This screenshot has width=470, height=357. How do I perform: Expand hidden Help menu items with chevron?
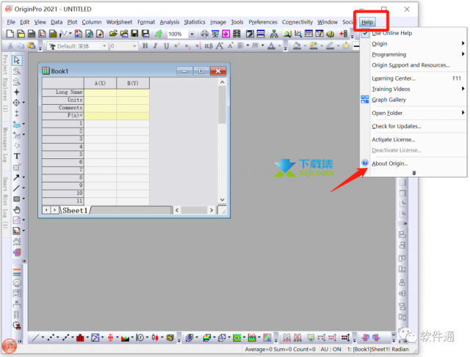click(414, 173)
